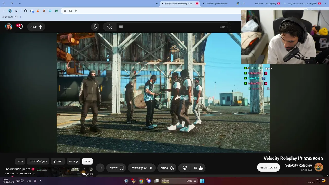Open the Chrome profile avatar
329x185 pixels.
tap(10, 11)
